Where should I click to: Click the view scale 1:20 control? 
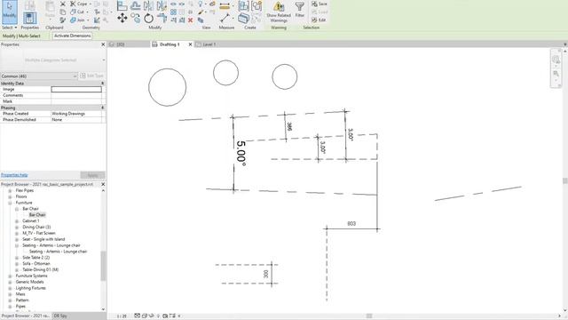coord(122,316)
